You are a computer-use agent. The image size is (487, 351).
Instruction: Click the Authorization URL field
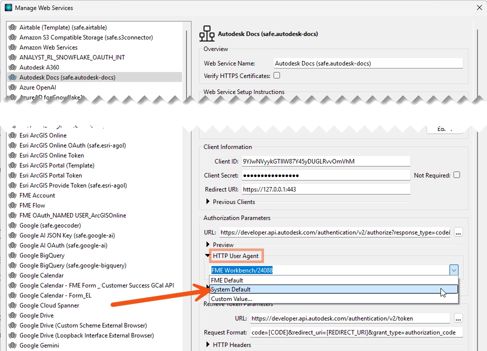[x=335, y=232]
